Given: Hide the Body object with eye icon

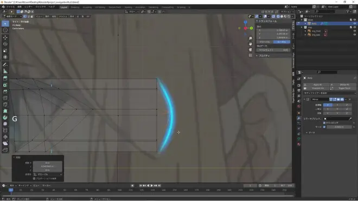Looking at the screenshot, I should [355, 23].
